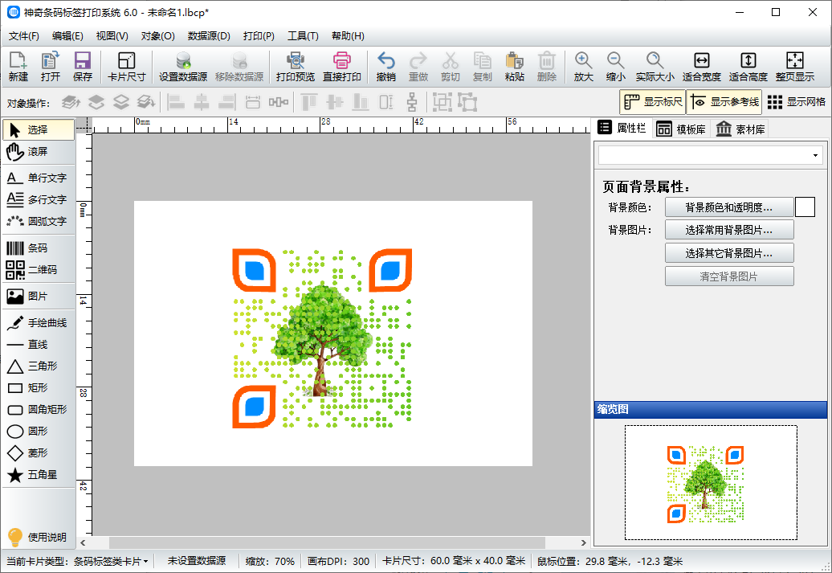Select the 圆角矩形 rounded rectangle tool

(x=39, y=410)
